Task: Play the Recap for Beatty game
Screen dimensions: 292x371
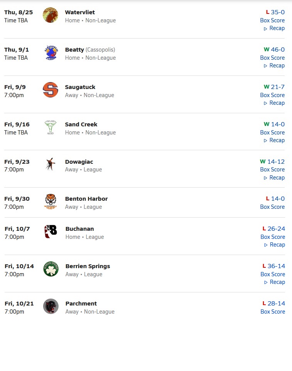Action: point(274,65)
